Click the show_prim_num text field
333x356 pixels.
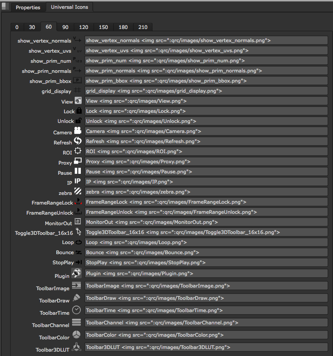[206, 61]
